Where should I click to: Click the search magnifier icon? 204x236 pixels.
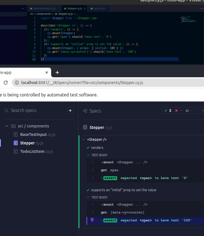pyautogui.click(x=6, y=111)
